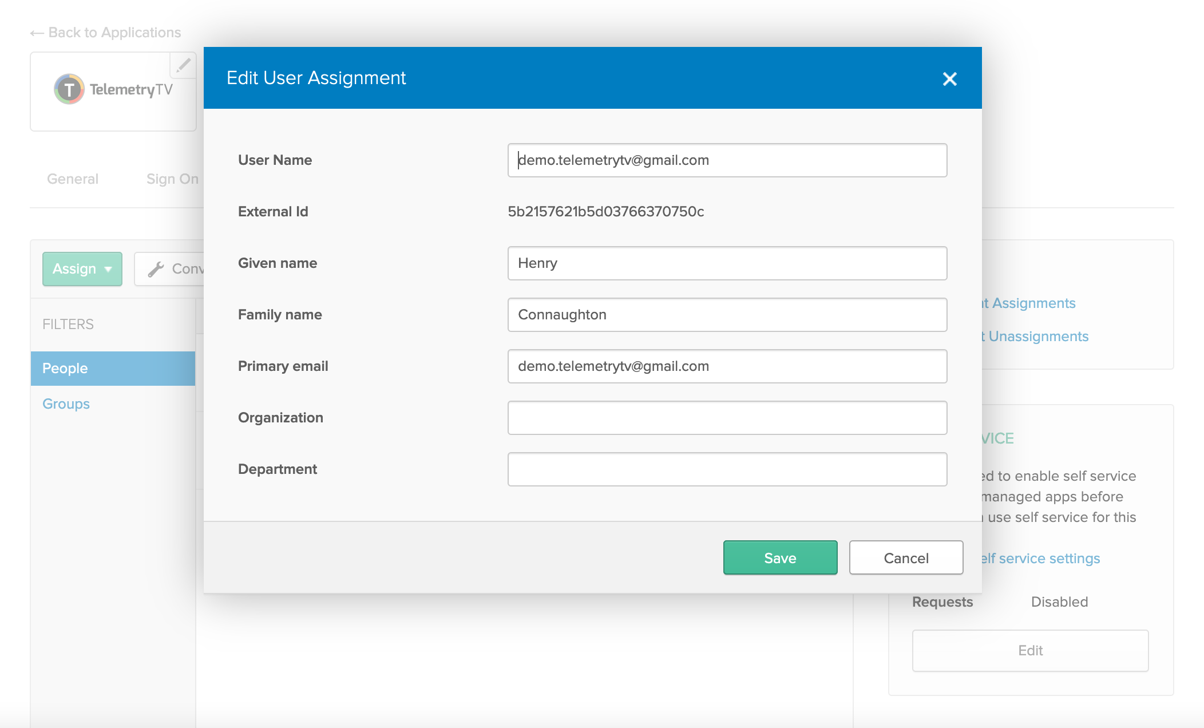Select the Groups filter
This screenshot has width=1204, height=728.
click(66, 404)
